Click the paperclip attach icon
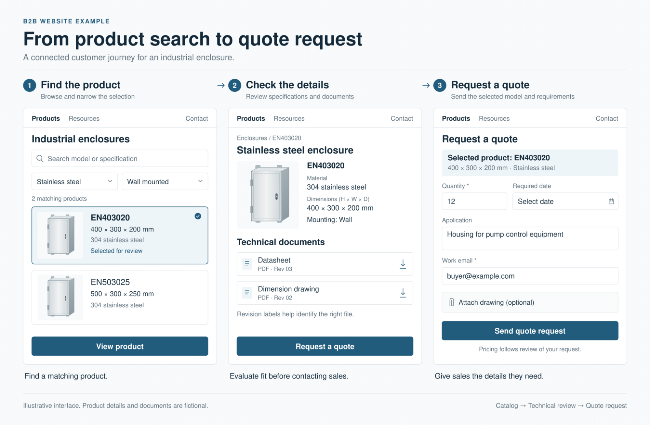 tap(452, 302)
